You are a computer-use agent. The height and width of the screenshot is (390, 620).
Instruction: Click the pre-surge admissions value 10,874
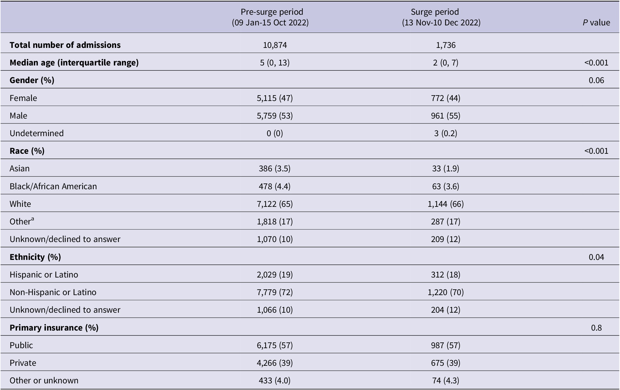point(275,45)
